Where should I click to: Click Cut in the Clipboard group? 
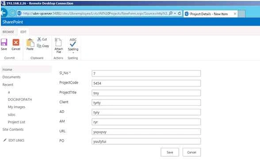click(42, 39)
